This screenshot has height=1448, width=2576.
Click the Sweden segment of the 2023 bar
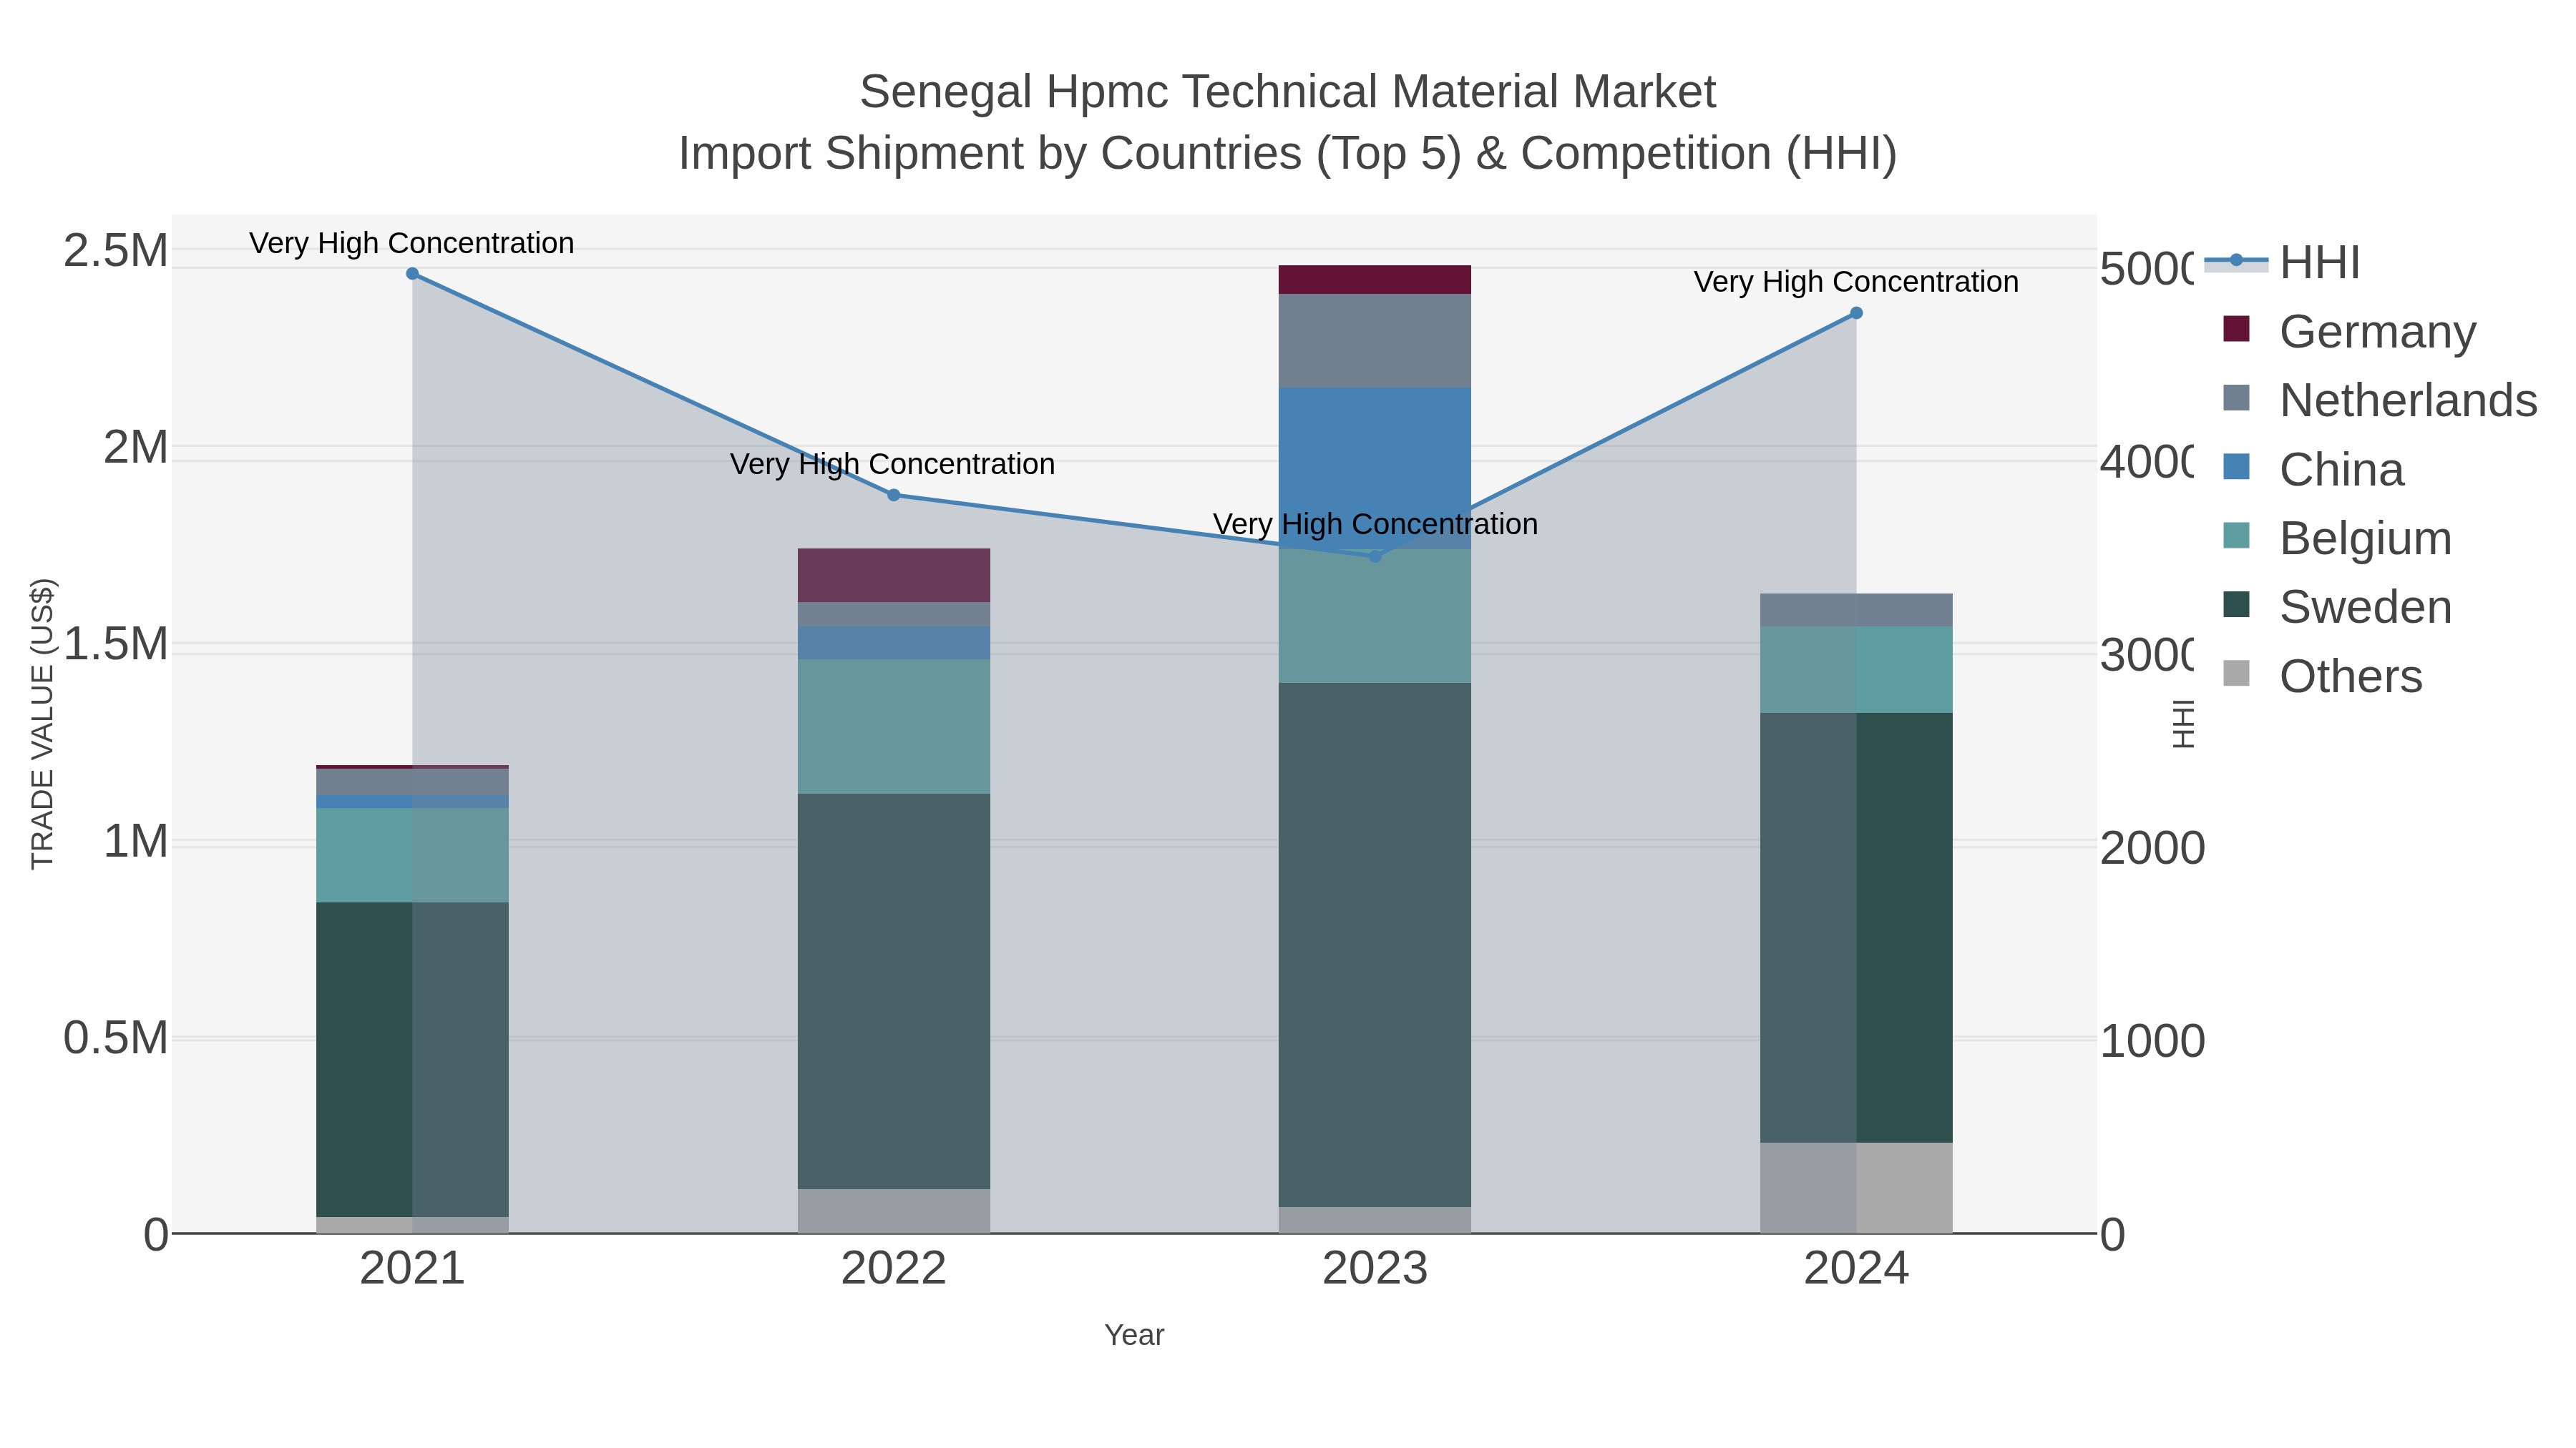[1375, 945]
